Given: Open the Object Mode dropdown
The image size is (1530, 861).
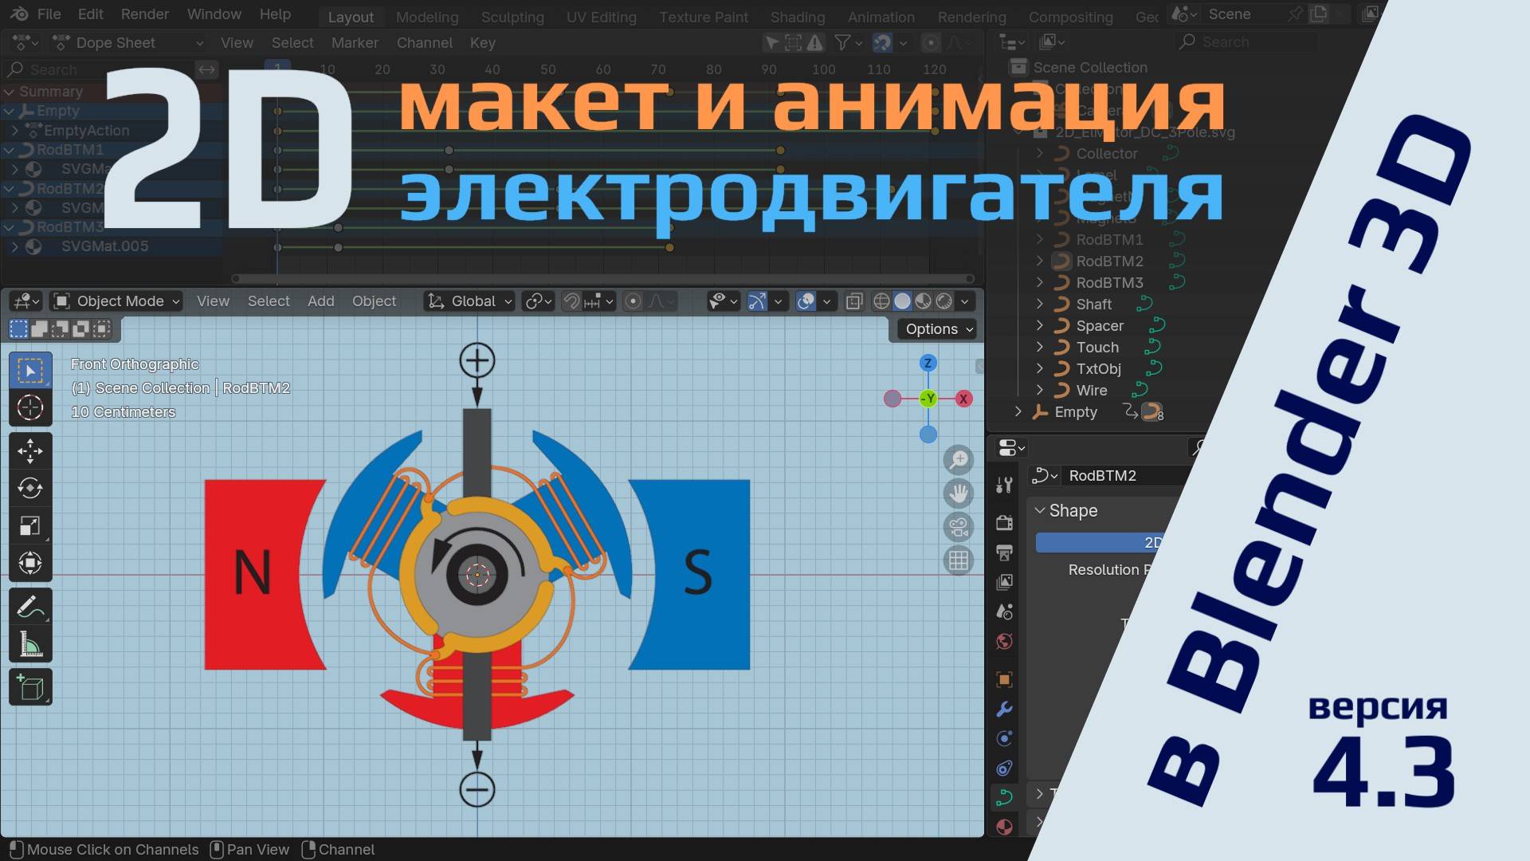Looking at the screenshot, I should point(116,301).
